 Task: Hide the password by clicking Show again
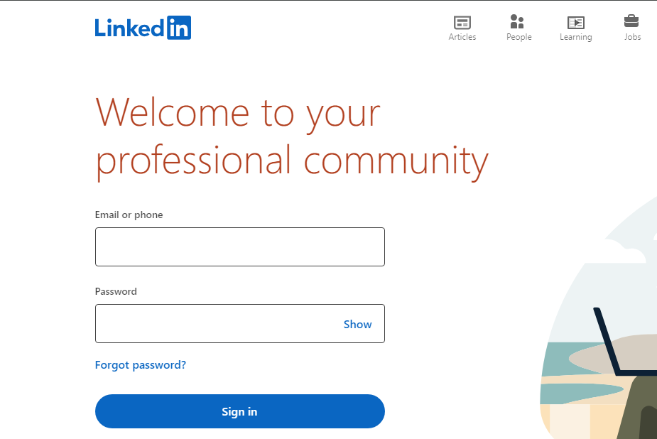(x=357, y=324)
